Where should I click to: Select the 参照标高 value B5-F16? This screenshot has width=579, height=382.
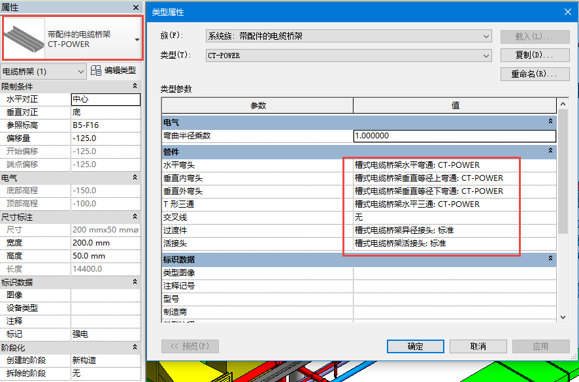[x=106, y=125]
